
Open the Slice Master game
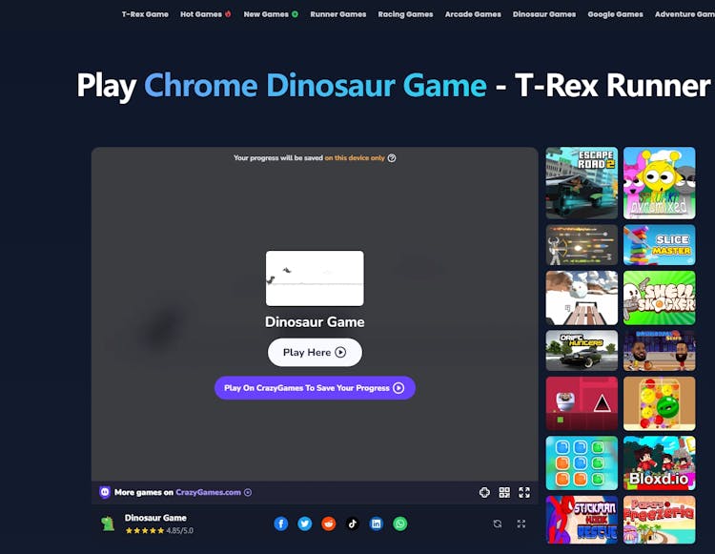point(660,245)
